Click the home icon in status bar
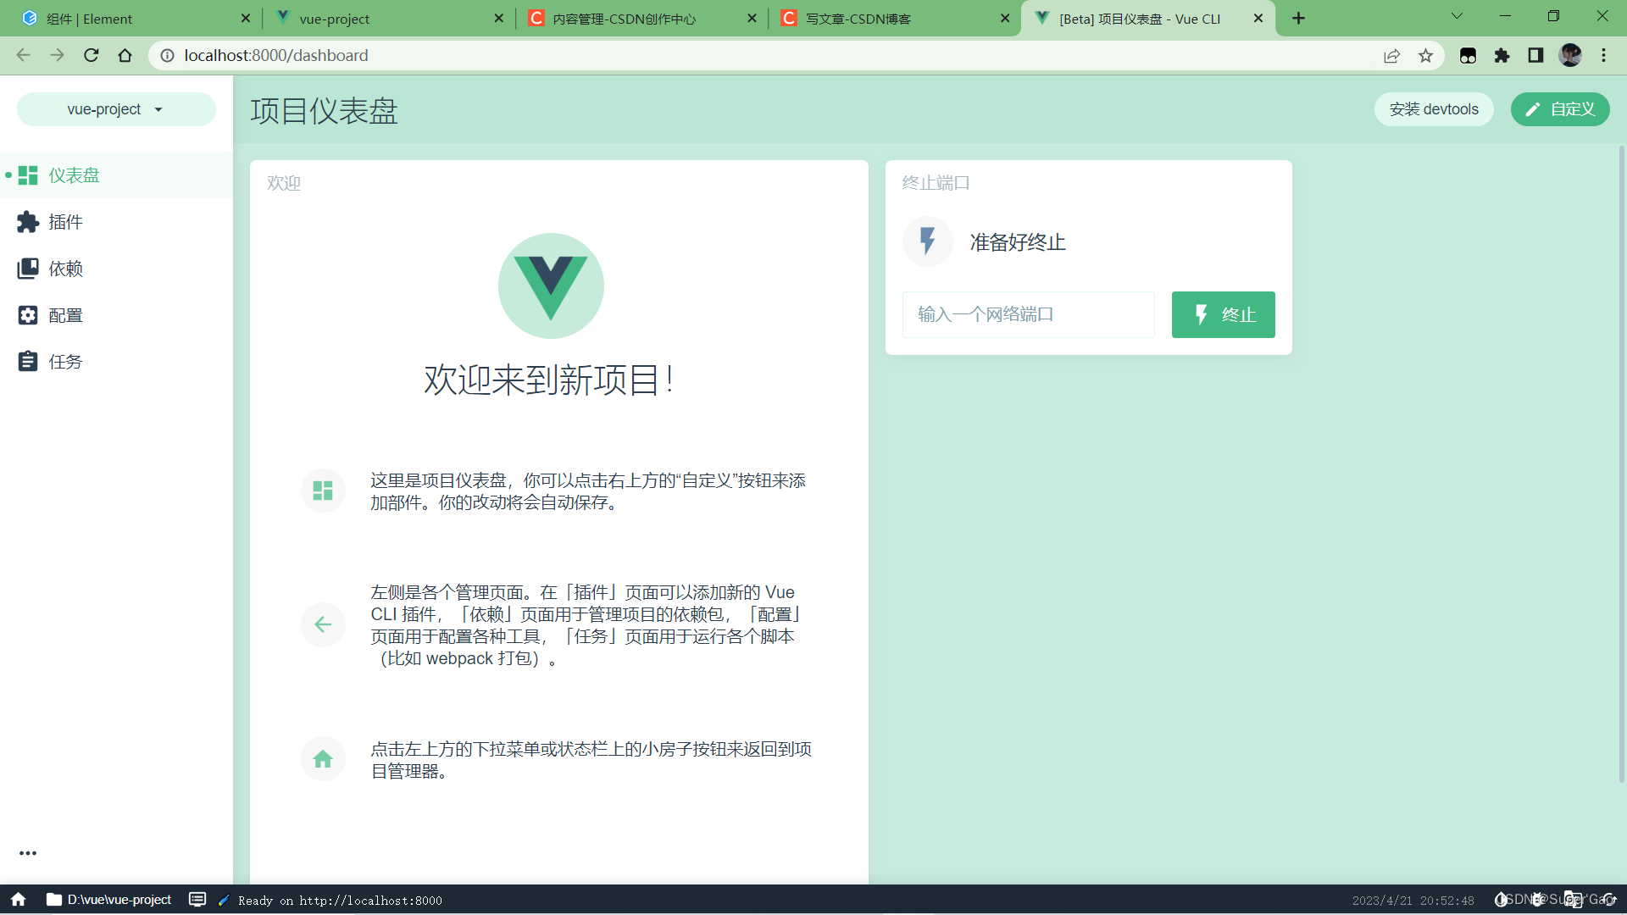This screenshot has height=915, width=1627. coord(19,900)
